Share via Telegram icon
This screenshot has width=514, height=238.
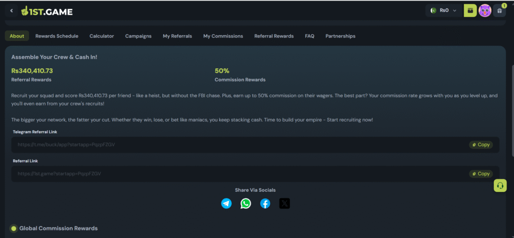(226, 203)
